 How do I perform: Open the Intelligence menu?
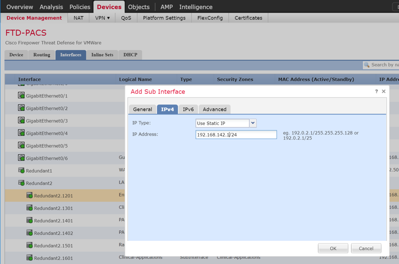(x=196, y=7)
